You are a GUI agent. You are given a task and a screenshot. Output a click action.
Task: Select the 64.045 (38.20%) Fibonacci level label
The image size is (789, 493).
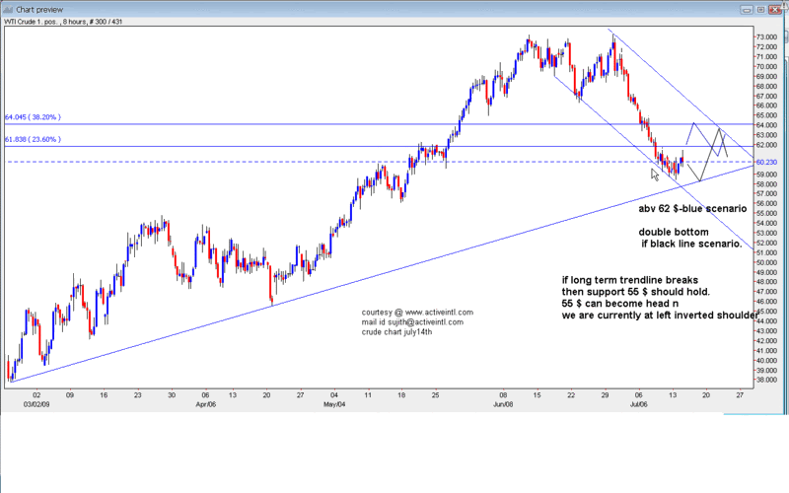coord(36,115)
